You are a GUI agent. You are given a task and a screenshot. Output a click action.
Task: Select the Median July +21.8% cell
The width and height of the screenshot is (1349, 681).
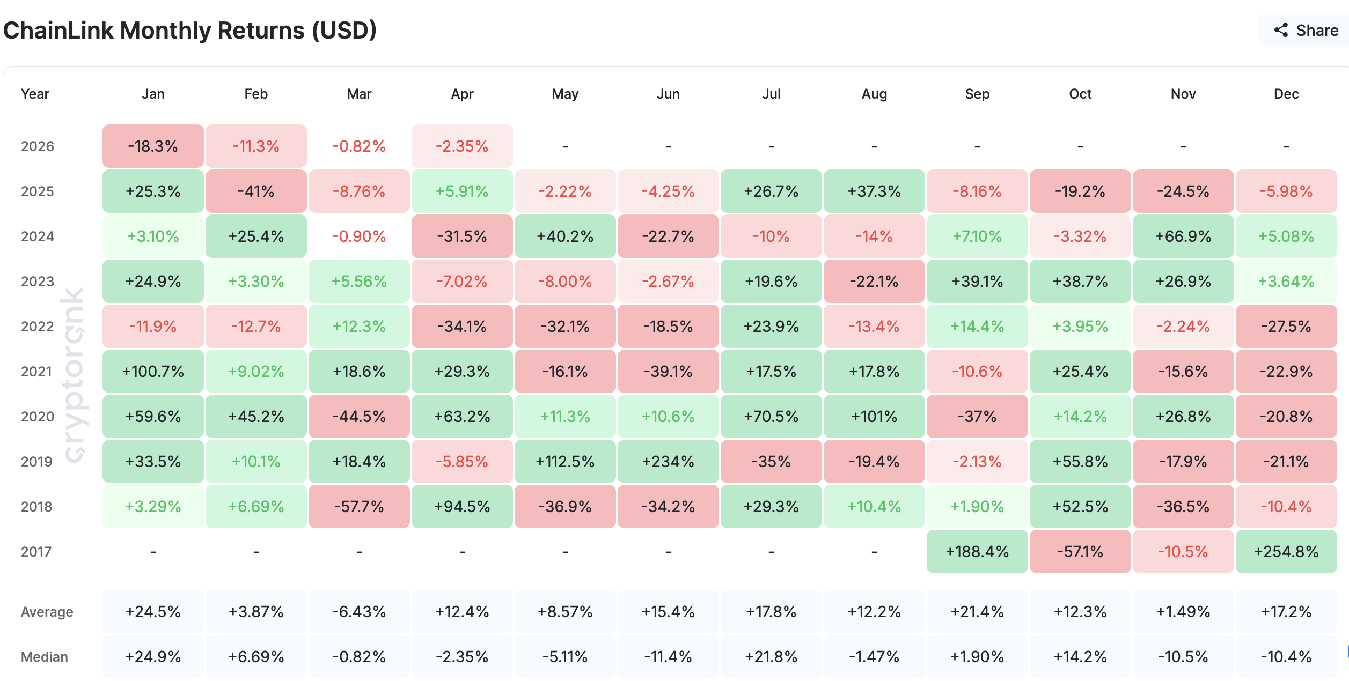click(771, 657)
